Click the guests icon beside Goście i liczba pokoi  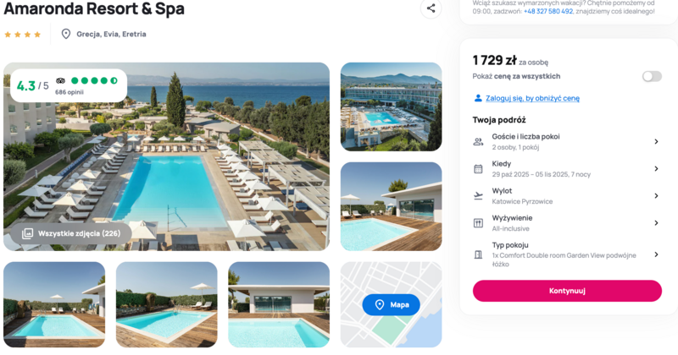478,141
